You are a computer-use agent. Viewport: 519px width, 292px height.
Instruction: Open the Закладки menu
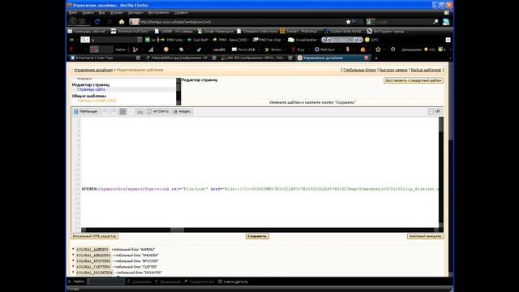tap(135, 13)
